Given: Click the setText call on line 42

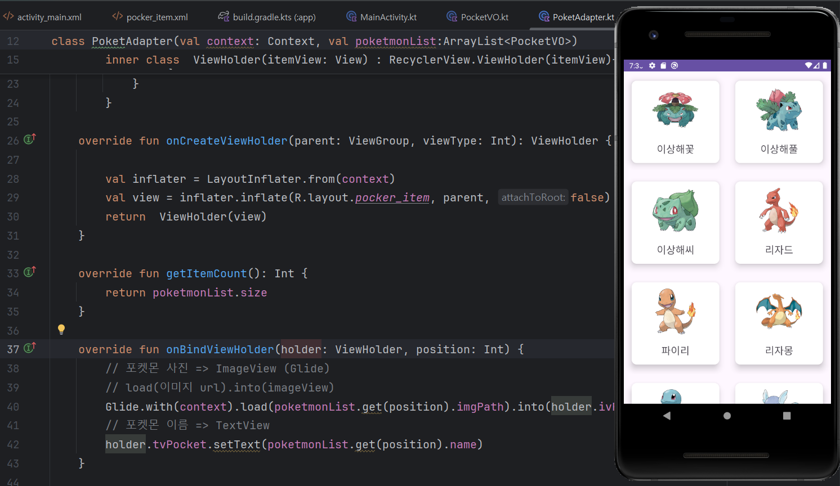Looking at the screenshot, I should [x=237, y=444].
